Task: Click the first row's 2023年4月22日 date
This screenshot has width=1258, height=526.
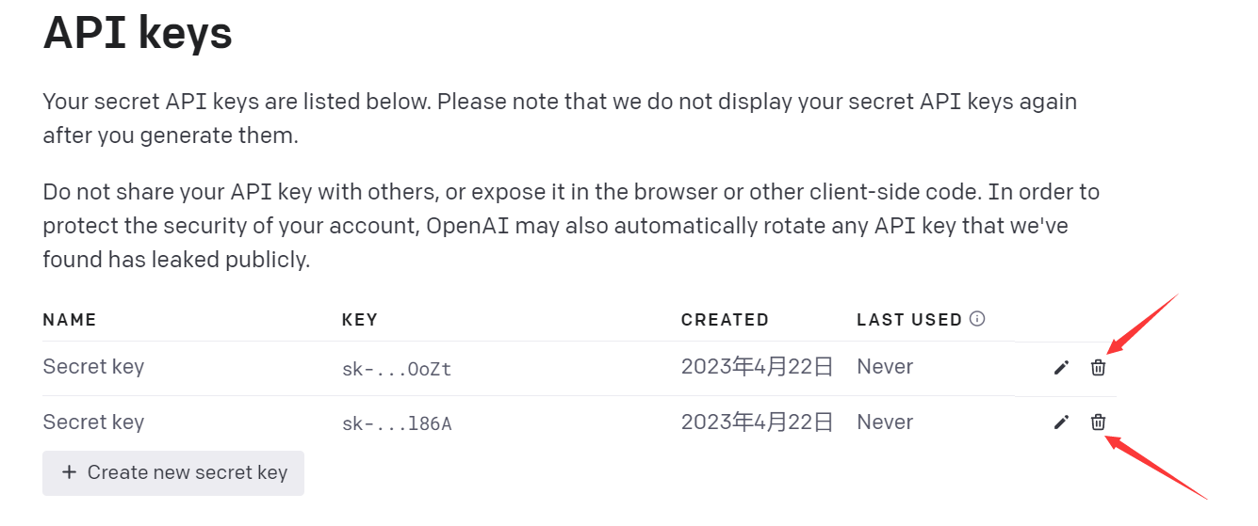Action: [758, 367]
